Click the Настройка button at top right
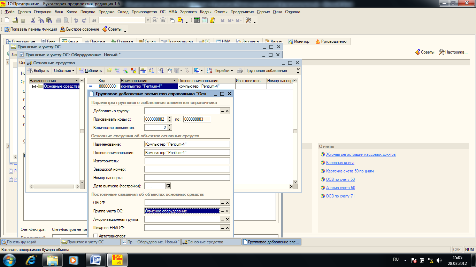Image resolution: width=476 pixels, height=267 pixels. click(x=453, y=52)
